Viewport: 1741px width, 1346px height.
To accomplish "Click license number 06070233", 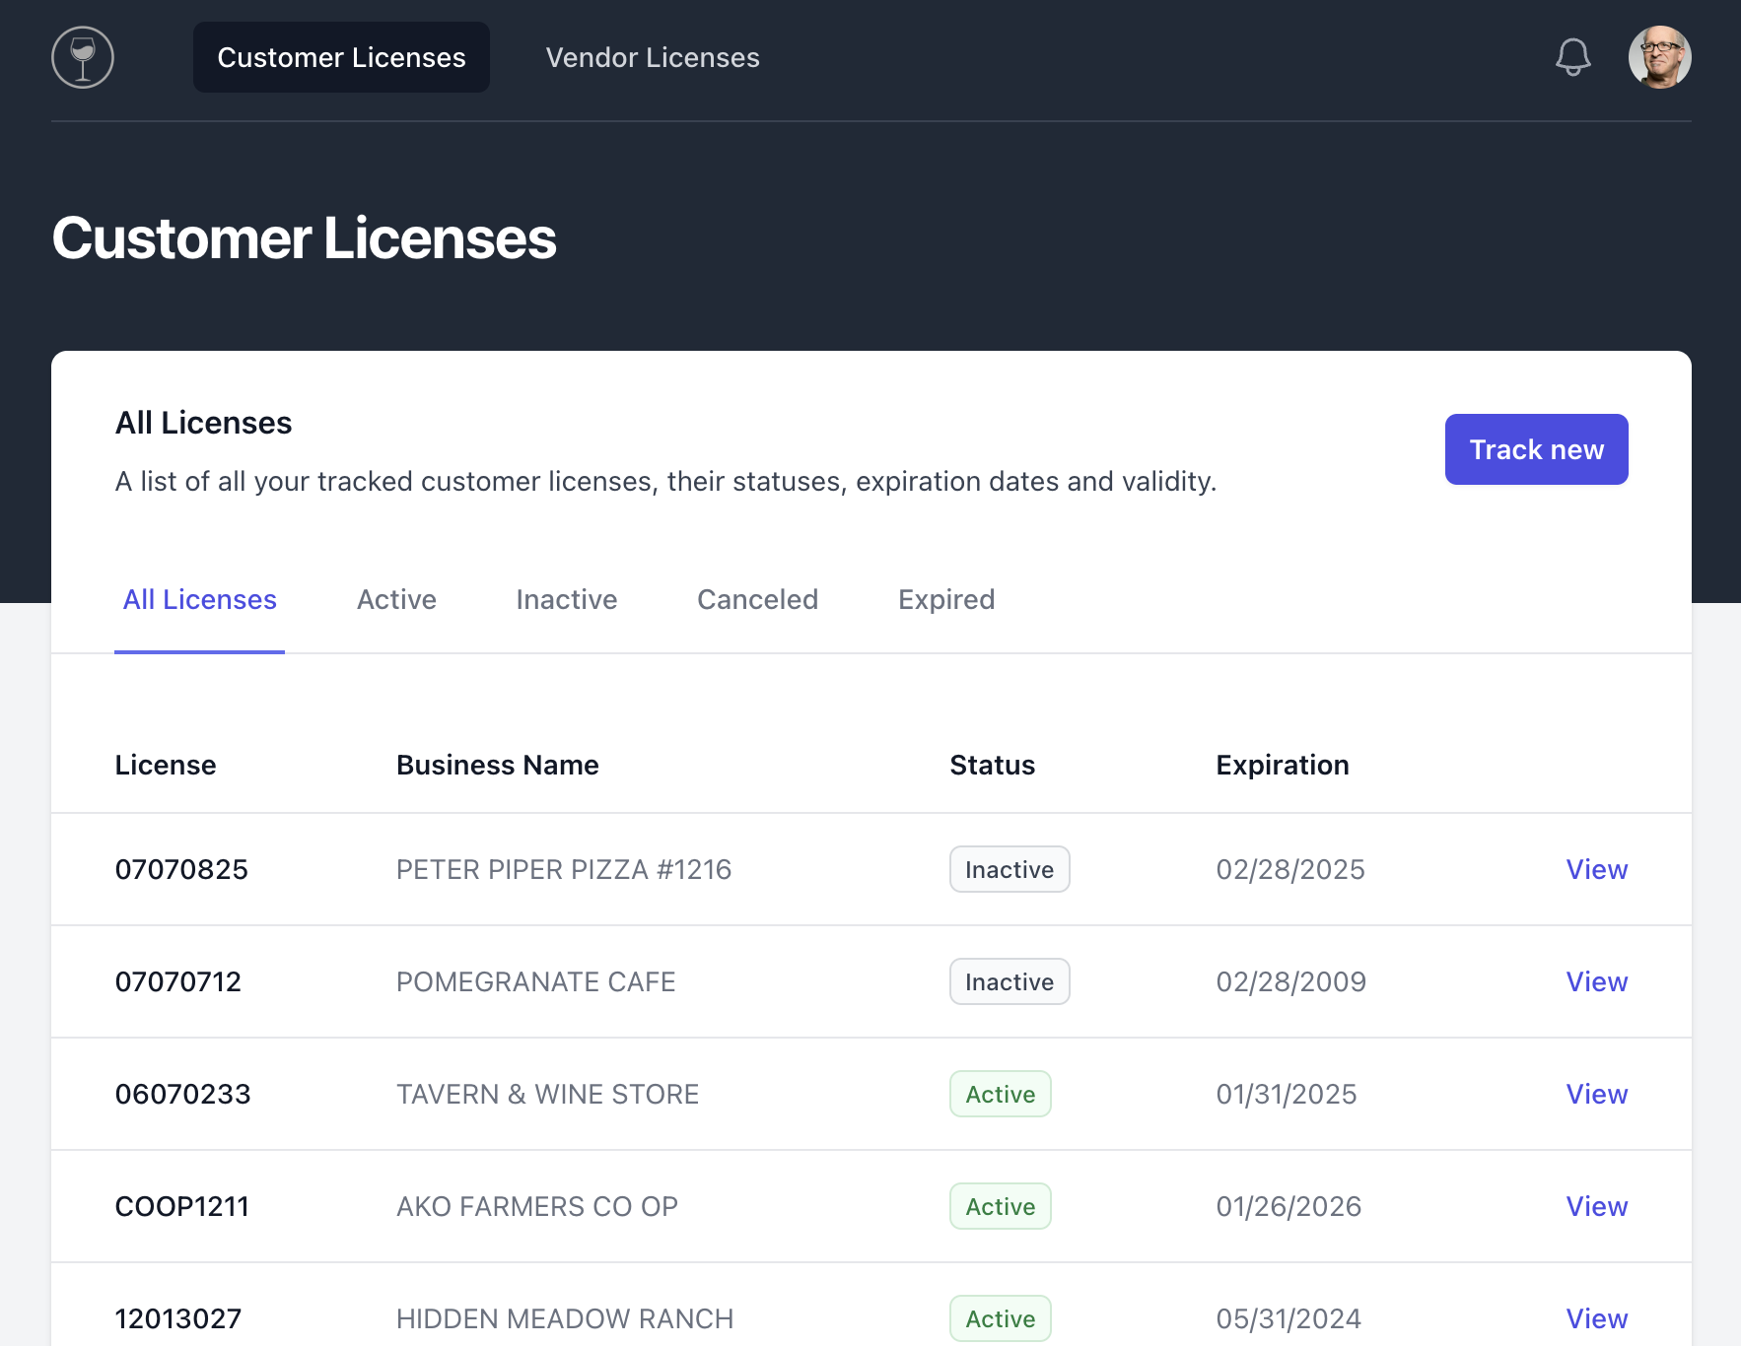I will pyautogui.click(x=183, y=1094).
